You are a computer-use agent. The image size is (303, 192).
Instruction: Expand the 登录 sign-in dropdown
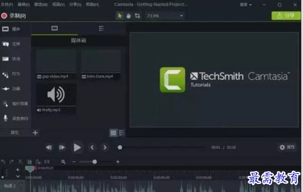(246, 4)
